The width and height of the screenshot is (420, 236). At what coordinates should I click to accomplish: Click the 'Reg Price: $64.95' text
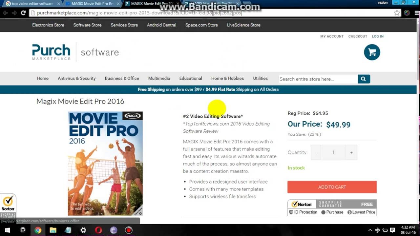click(308, 113)
